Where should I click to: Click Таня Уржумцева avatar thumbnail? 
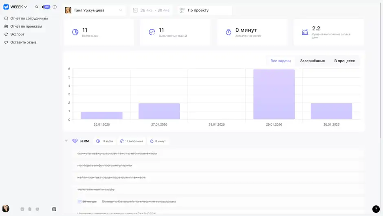click(x=68, y=10)
